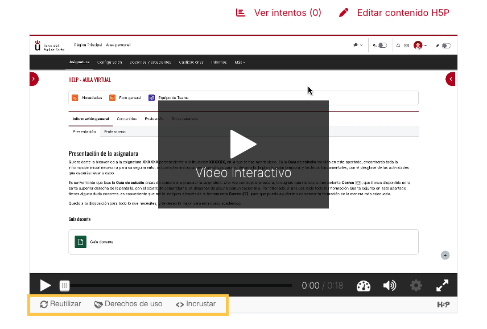Select the Calificaciones tab
Image resolution: width=487 pixels, height=329 pixels.
pyautogui.click(x=191, y=63)
